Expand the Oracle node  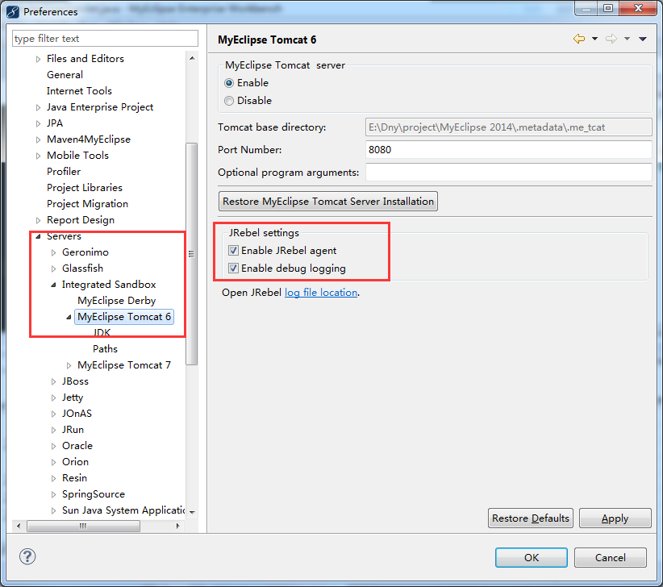click(x=53, y=446)
